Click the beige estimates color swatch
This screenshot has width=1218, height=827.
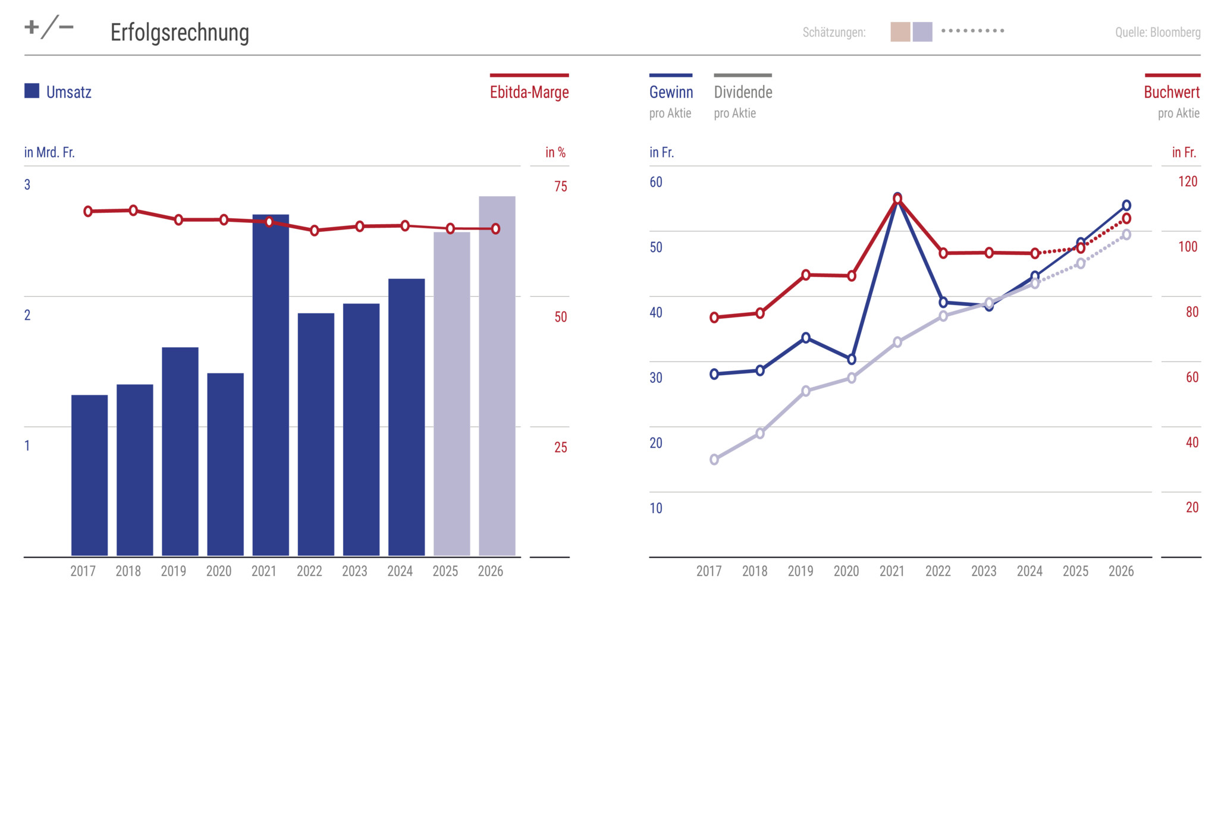900,32
